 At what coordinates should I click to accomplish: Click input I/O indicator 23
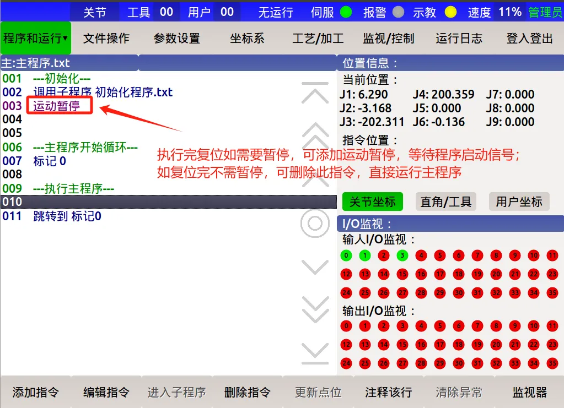coord(552,274)
